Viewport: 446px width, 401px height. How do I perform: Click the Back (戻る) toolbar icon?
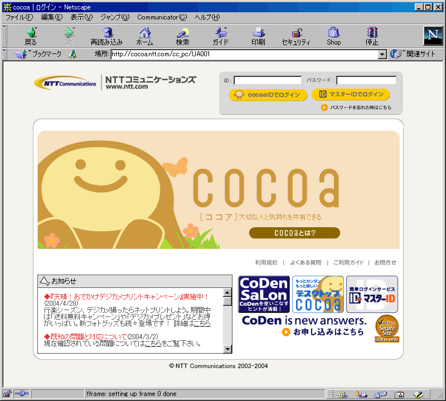point(31,36)
